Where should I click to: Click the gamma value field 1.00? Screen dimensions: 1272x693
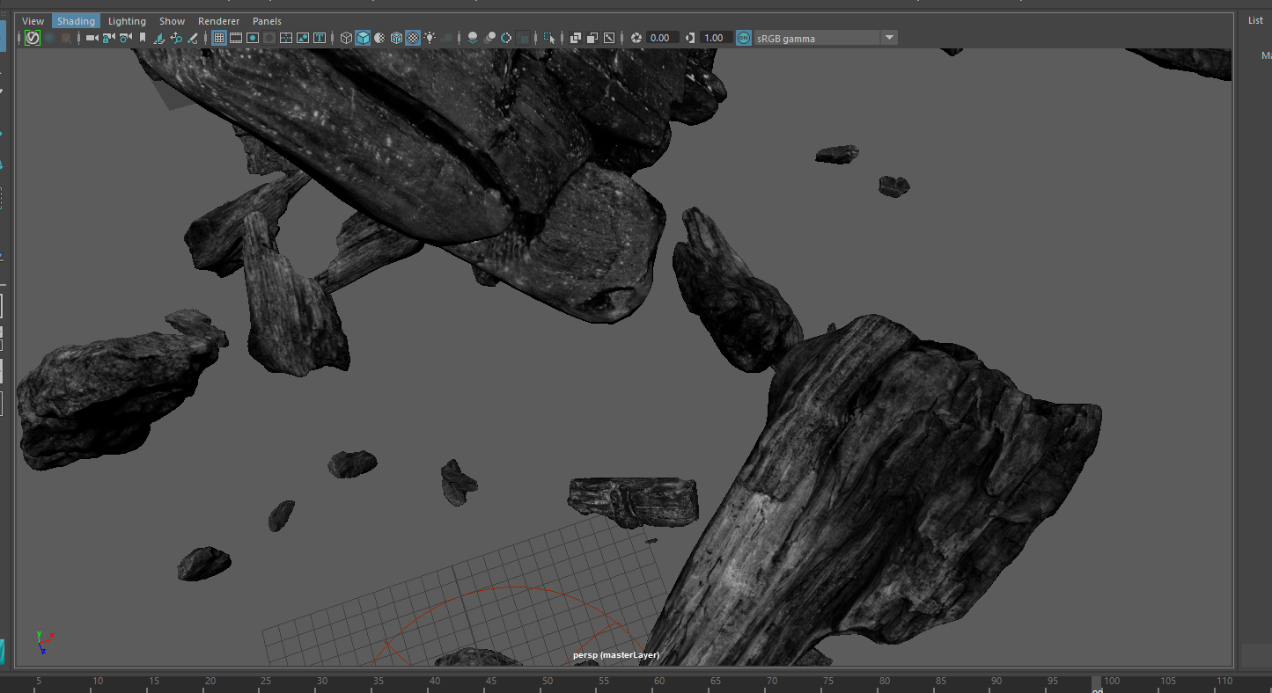point(717,38)
